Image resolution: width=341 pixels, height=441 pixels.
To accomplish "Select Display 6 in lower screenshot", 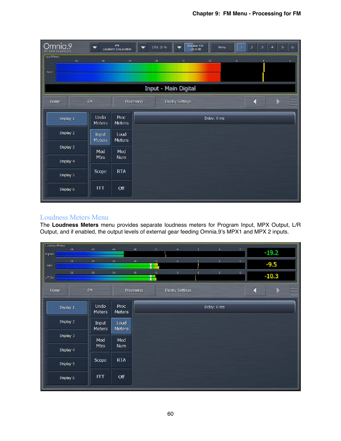I will [x=67, y=378].
